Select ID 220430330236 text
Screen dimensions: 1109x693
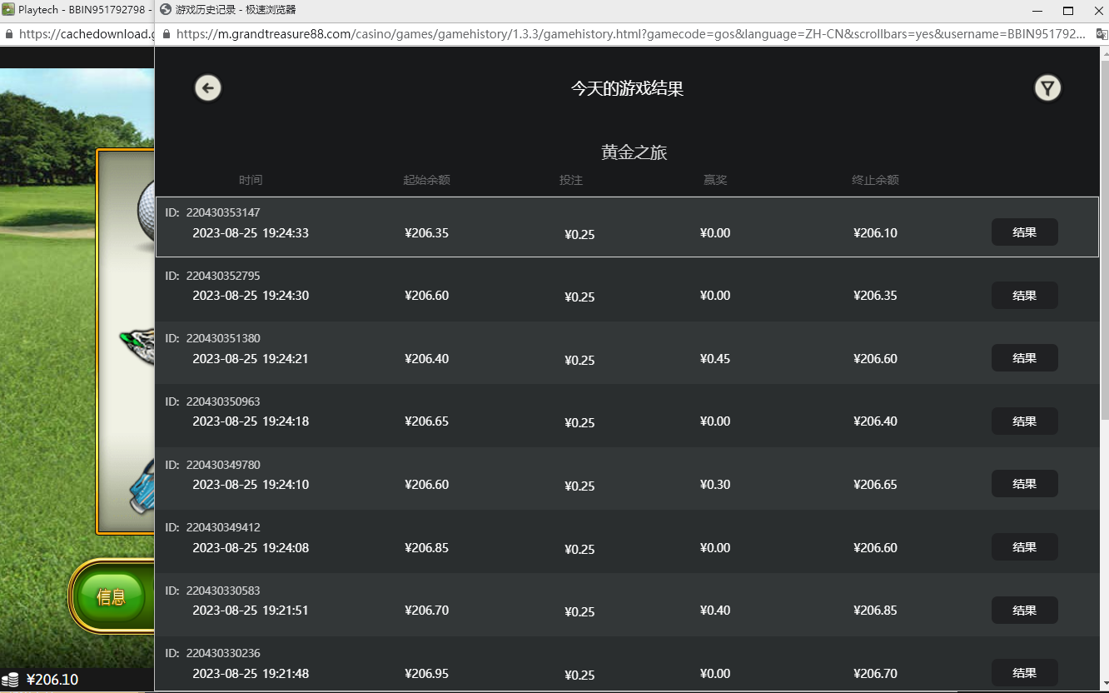click(223, 653)
